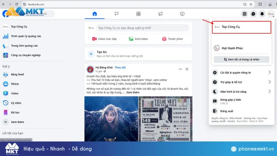Add Ảnh/video to post
This screenshot has width=277, height=156.
(x=138, y=39)
